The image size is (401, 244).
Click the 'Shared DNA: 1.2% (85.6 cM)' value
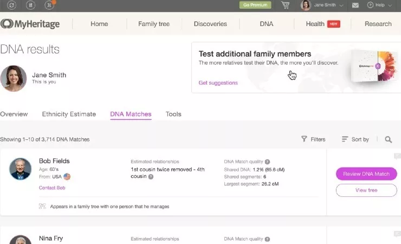(269, 170)
